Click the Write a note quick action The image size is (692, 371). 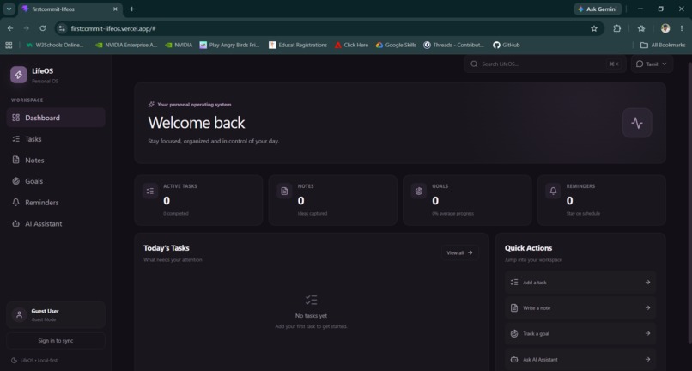580,307
